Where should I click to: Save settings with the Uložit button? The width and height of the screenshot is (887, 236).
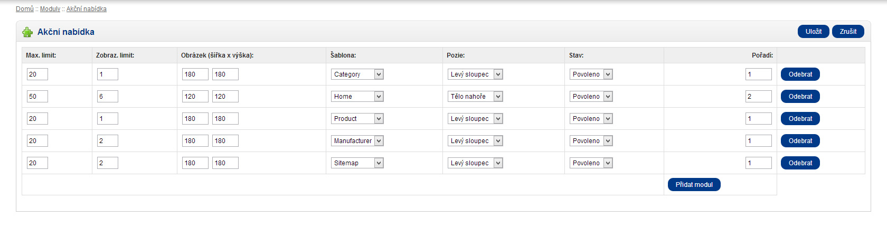[x=814, y=32]
